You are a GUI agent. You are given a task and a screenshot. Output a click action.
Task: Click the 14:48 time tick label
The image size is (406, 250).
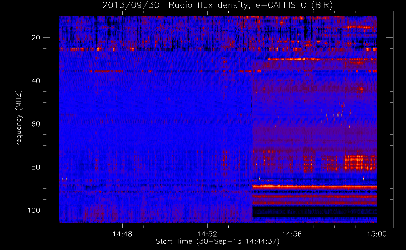[122, 234]
